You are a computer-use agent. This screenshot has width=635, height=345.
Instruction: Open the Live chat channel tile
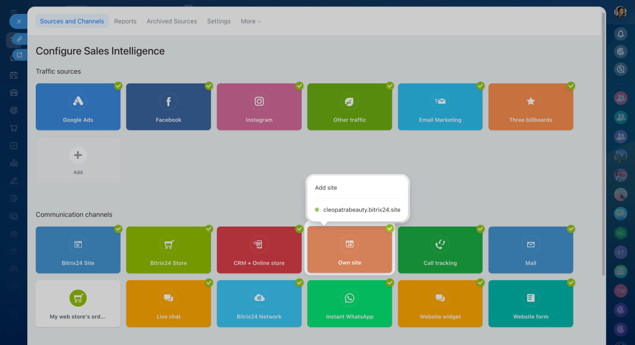pyautogui.click(x=168, y=303)
